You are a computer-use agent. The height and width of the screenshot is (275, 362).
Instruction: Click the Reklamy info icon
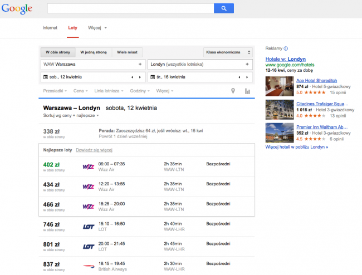click(286, 48)
